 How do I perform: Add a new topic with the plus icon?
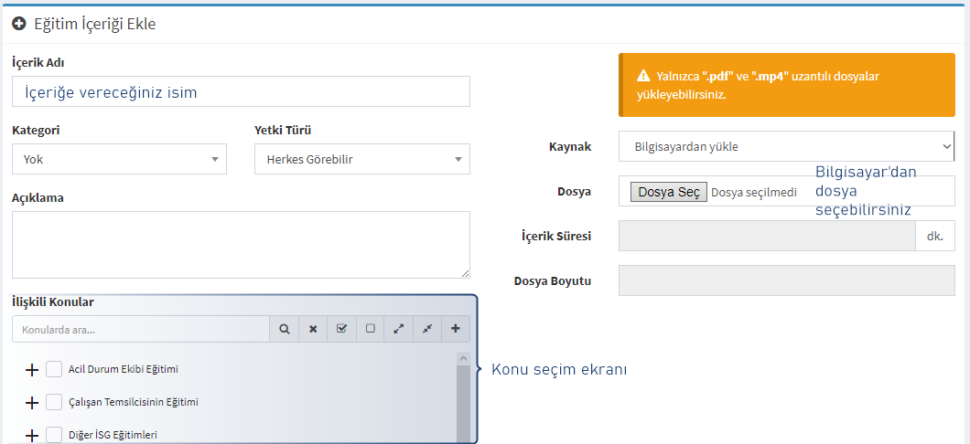click(x=456, y=329)
